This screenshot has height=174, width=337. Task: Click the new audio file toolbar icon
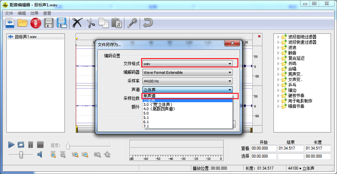(x=10, y=22)
